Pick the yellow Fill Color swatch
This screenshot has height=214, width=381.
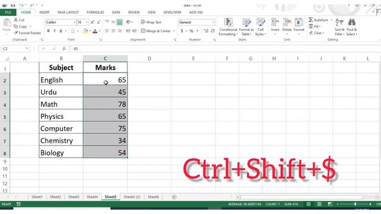pyautogui.click(x=86, y=31)
